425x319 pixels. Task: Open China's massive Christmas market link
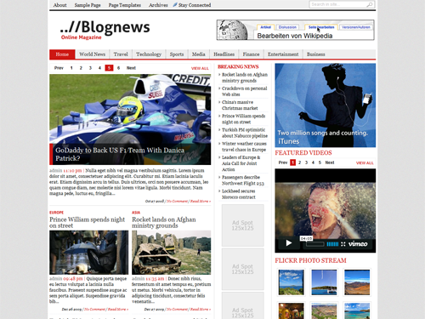pos(240,105)
